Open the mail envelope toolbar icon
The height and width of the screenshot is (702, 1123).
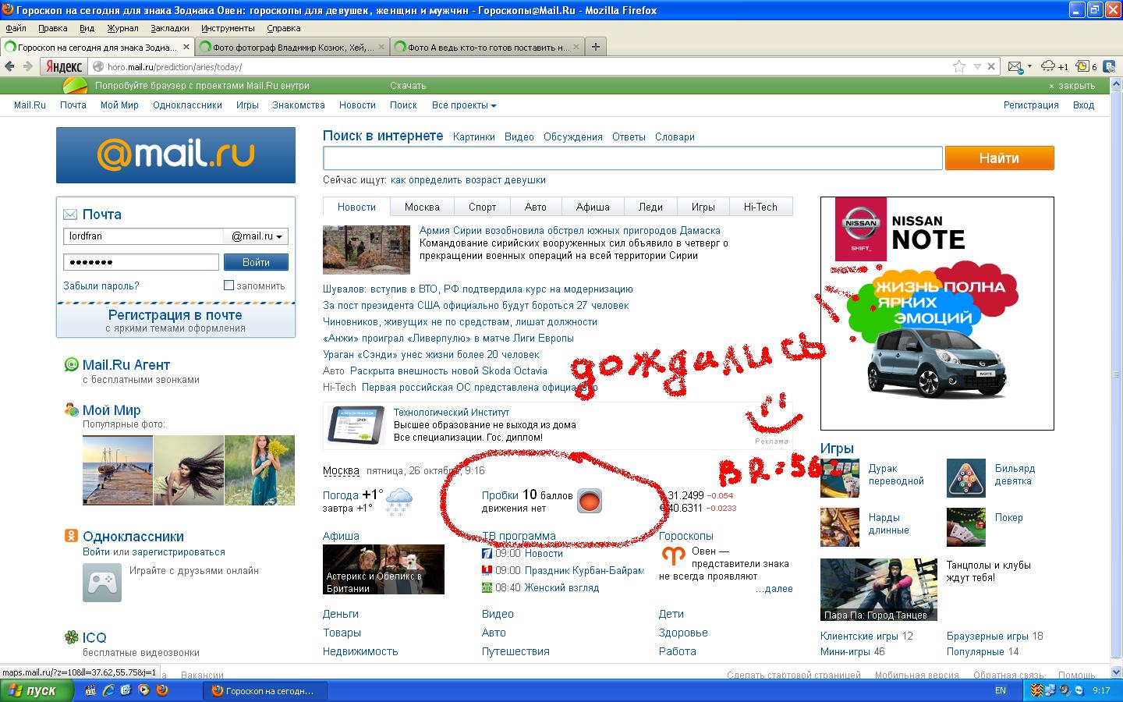[x=1015, y=67]
